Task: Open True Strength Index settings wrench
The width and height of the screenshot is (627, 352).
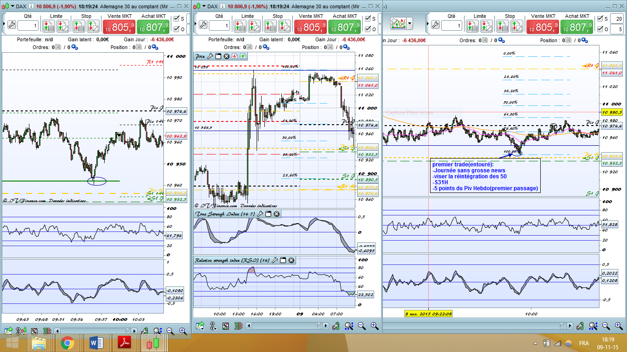Action: click(x=260, y=214)
